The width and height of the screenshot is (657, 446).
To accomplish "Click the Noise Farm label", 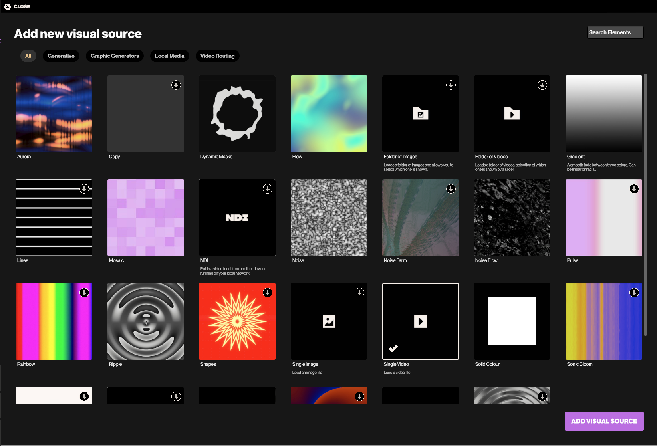I will coord(395,260).
